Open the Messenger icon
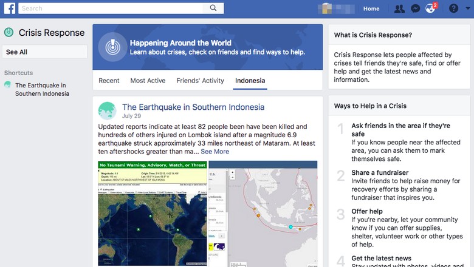The height and width of the screenshot is (267, 474). (x=415, y=8)
